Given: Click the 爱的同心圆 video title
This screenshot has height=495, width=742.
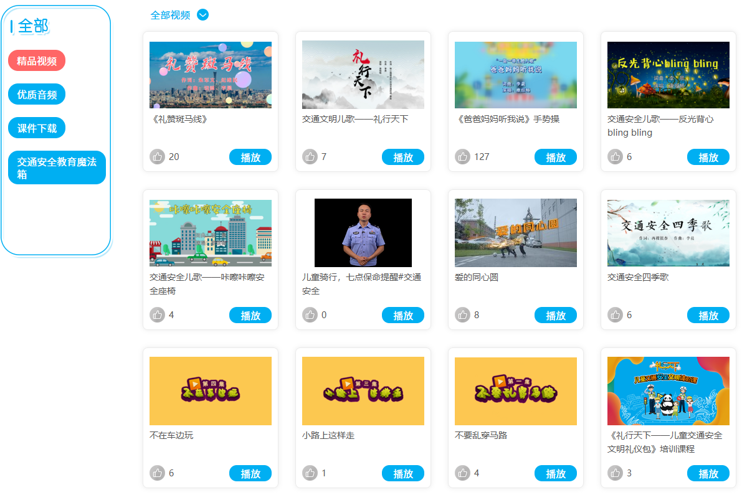Looking at the screenshot, I should [476, 277].
